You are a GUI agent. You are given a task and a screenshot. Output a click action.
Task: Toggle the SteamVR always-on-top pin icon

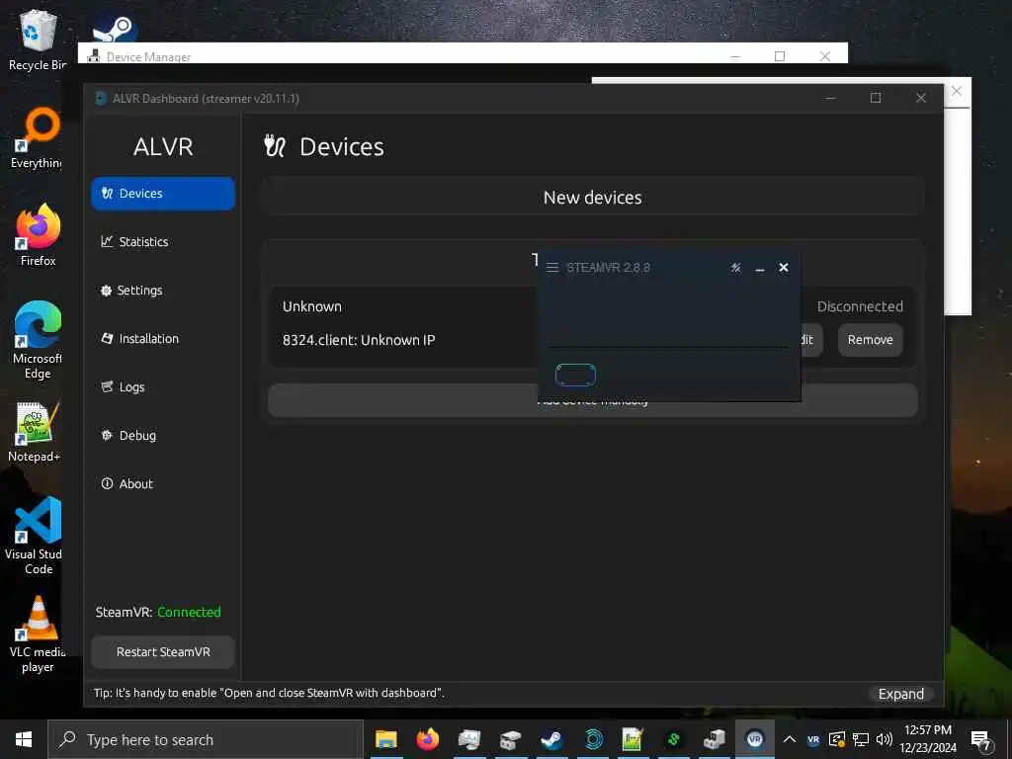tap(735, 267)
